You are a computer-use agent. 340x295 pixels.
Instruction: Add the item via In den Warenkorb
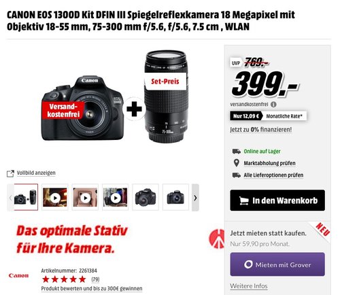point(277,201)
